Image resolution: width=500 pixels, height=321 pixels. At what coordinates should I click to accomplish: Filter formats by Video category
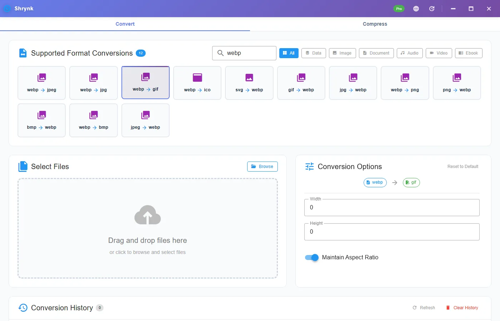439,53
